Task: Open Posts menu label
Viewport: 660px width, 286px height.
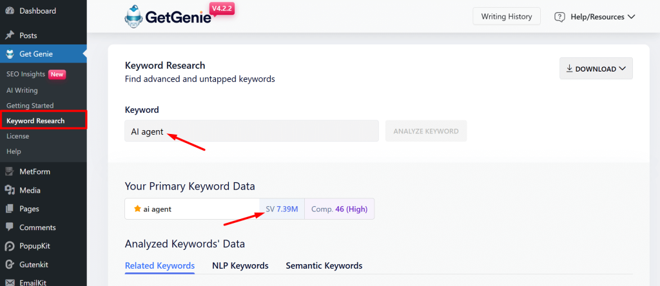Action: [x=28, y=35]
